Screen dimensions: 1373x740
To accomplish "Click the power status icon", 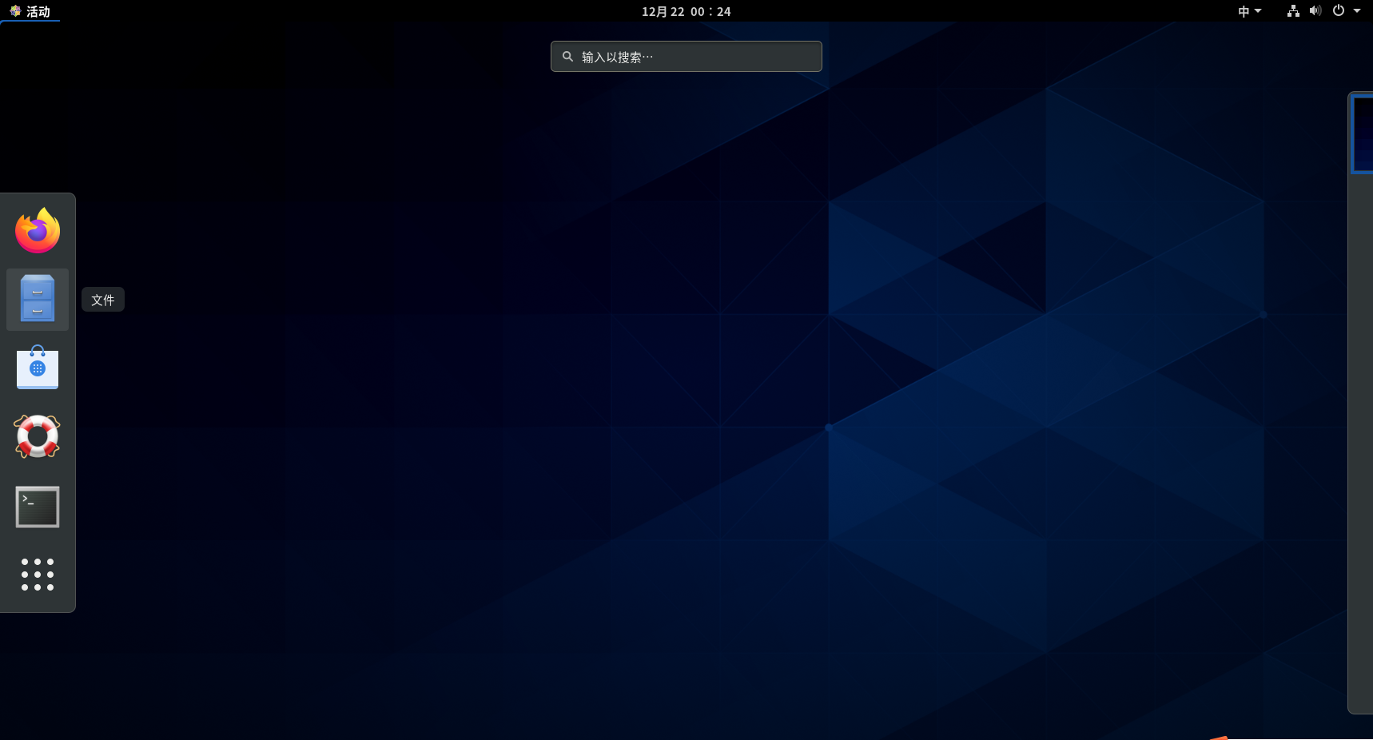I will (x=1337, y=10).
